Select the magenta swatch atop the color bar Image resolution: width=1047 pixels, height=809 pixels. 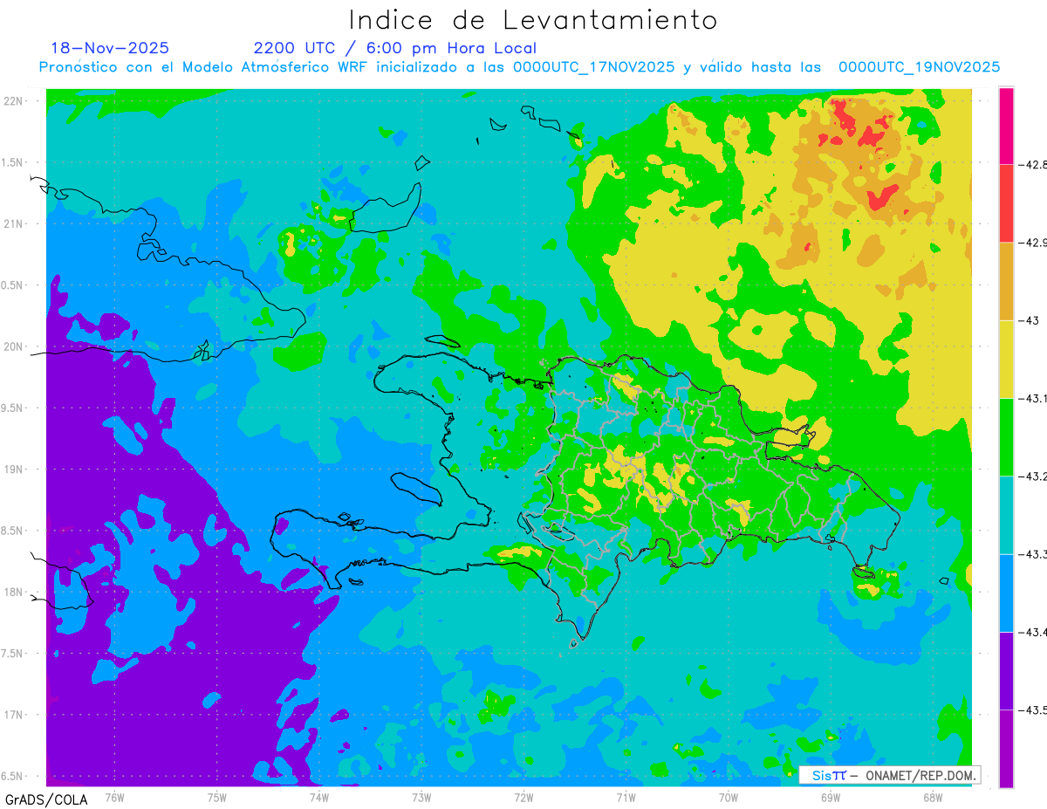(x=1006, y=126)
